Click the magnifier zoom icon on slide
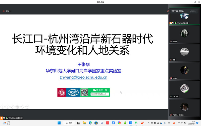The width and height of the screenshot is (201, 126). [22, 107]
